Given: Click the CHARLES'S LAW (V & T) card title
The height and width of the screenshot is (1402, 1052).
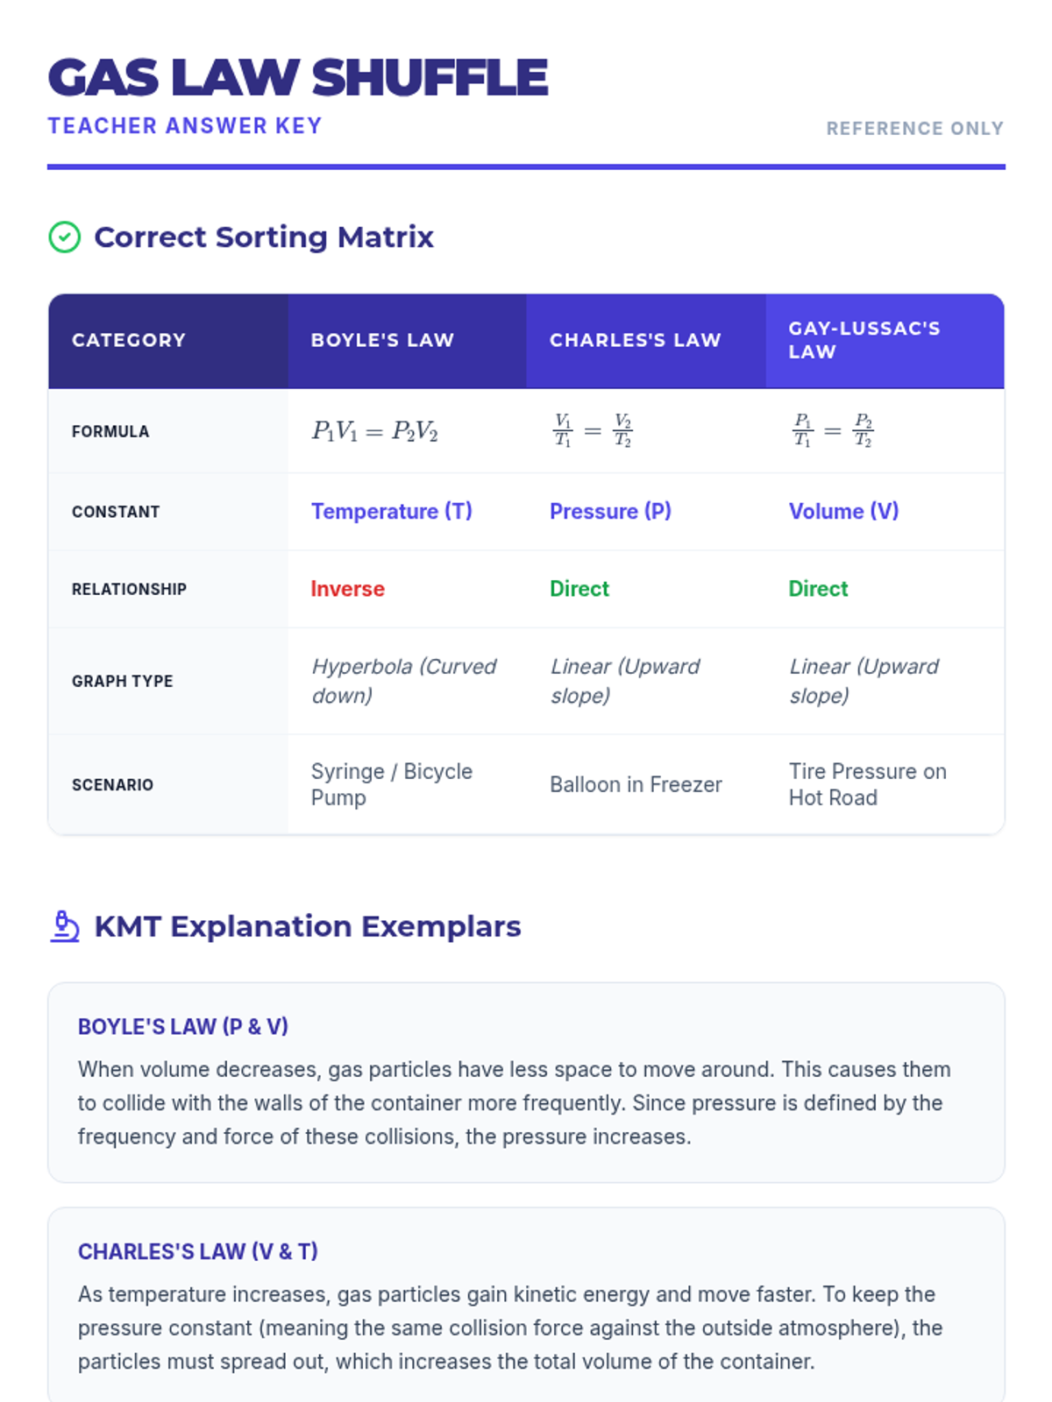Looking at the screenshot, I should (197, 1251).
